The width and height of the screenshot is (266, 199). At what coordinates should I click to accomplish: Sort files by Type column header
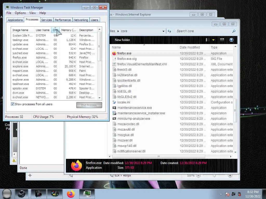point(221,47)
